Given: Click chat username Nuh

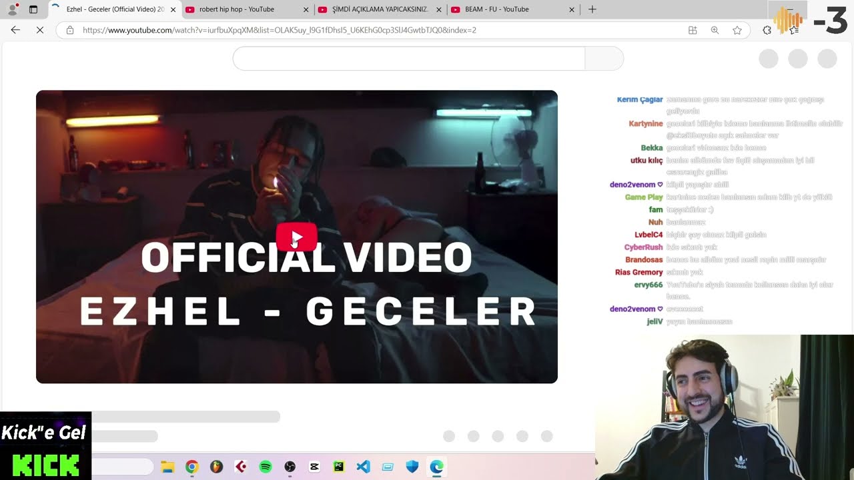Looking at the screenshot, I should click(x=655, y=222).
